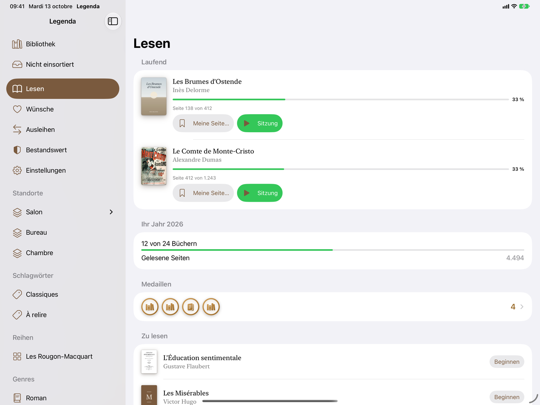Viewport: 540px width, 405px height.
Task: Click the stack icon beside Salon
Action: tap(17, 212)
